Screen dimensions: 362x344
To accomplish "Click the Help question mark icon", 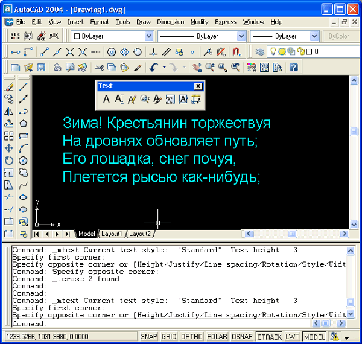I will click(x=294, y=67).
